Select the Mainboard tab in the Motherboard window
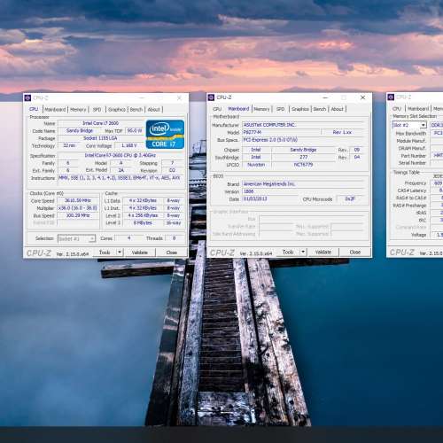The height and width of the screenshot is (443, 443). (238, 109)
